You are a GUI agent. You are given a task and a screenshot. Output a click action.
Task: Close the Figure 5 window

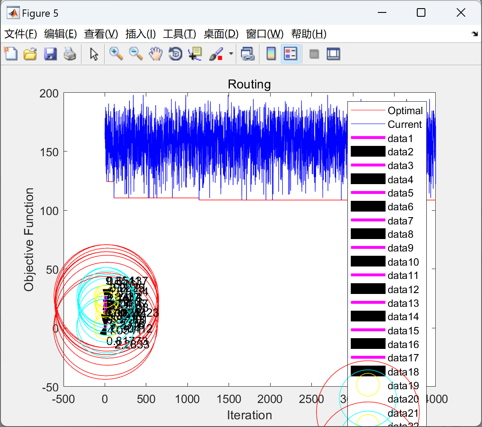(x=461, y=12)
